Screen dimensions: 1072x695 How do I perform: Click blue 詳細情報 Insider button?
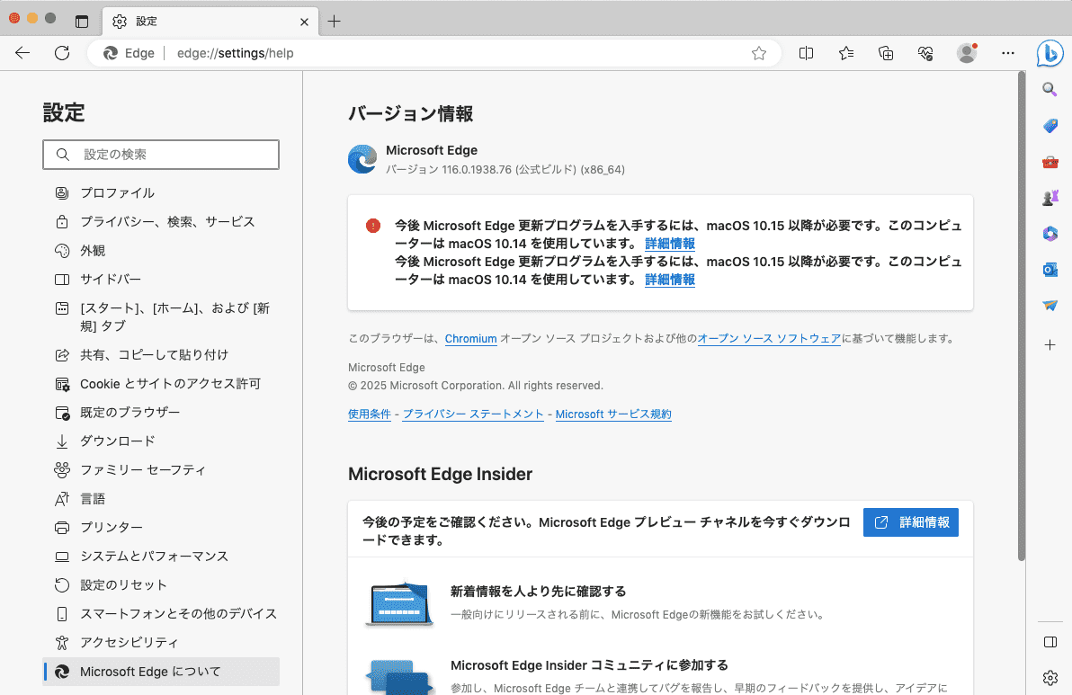pyautogui.click(x=911, y=522)
